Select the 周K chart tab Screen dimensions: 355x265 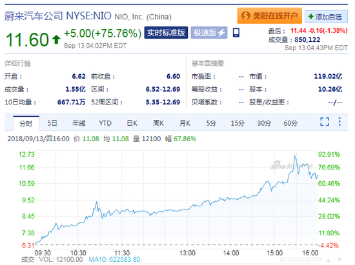tap(158, 123)
